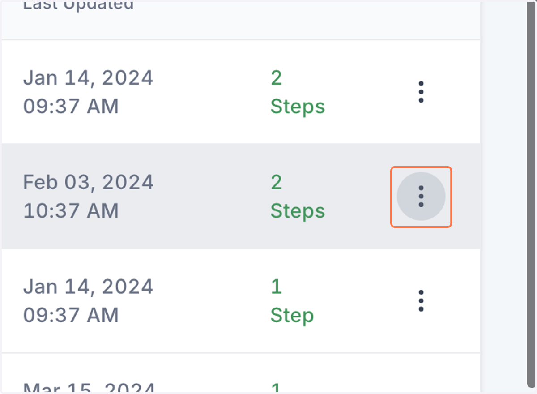Image resolution: width=537 pixels, height=394 pixels.
Task: Open three-dot menu for Jan 14 row with 1 Step
Action: pyautogui.click(x=421, y=301)
